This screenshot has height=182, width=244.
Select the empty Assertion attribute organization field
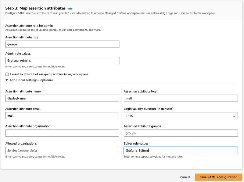(62, 133)
